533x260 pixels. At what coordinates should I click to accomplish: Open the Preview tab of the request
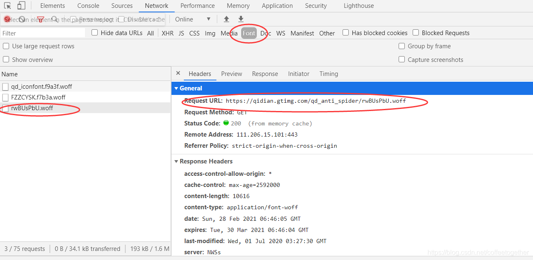click(232, 73)
